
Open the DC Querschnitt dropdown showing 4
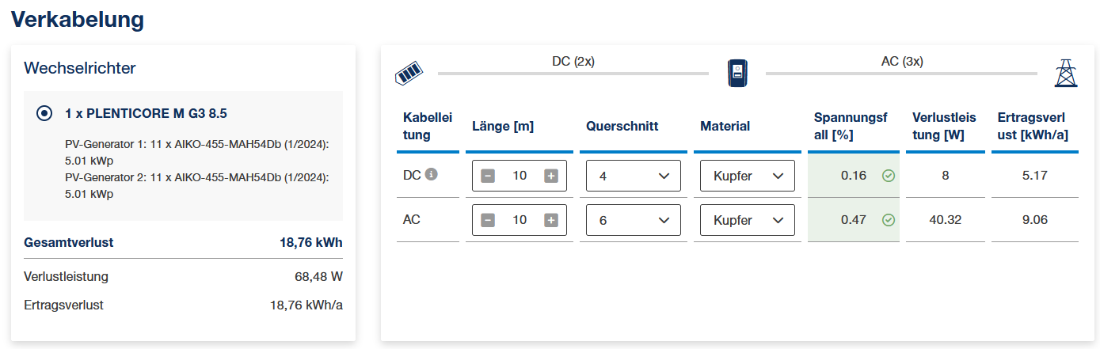pos(634,176)
